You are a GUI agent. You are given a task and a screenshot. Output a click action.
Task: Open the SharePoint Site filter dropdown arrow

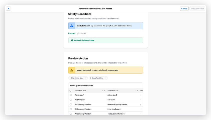[106, 78]
